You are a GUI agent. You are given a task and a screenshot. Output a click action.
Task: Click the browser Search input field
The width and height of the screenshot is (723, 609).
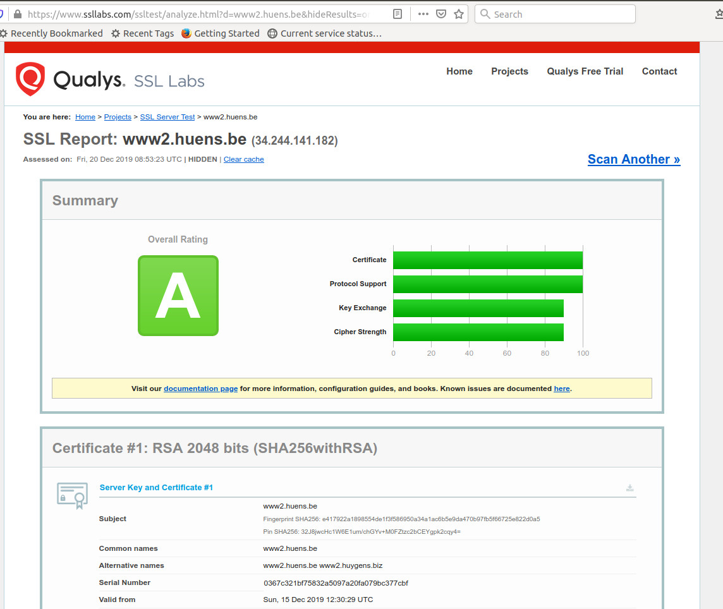coord(555,14)
